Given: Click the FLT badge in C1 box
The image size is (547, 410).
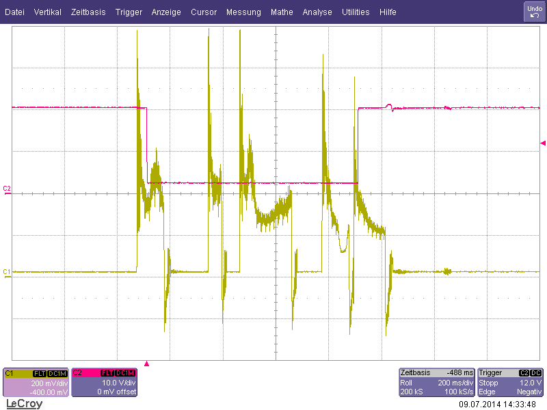Looking at the screenshot, I should pyautogui.click(x=40, y=373).
